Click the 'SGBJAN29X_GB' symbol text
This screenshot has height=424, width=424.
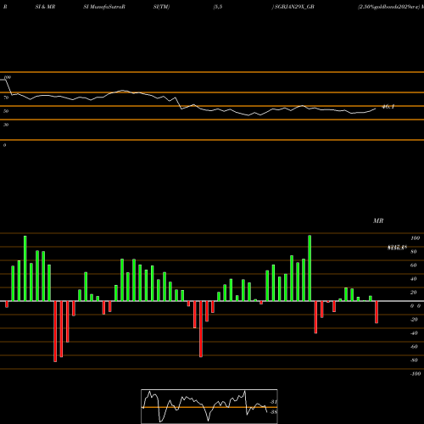tap(294, 7)
